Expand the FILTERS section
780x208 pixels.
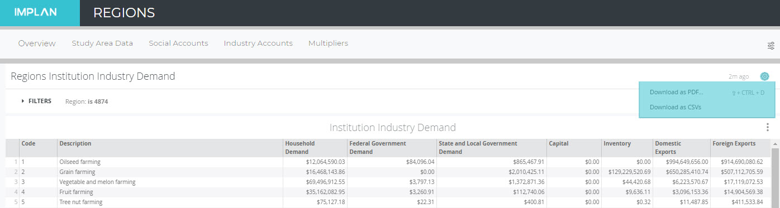pos(36,101)
